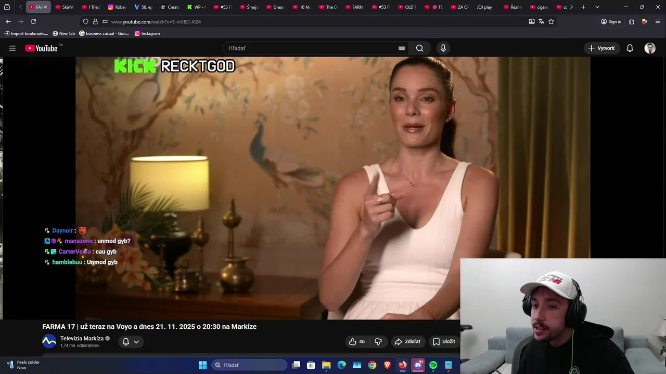Open Spotify from the taskbar

pos(433,365)
